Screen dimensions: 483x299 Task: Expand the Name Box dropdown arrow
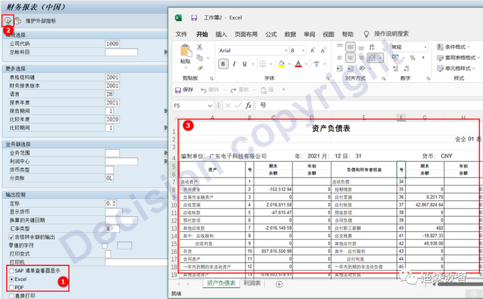click(210, 105)
